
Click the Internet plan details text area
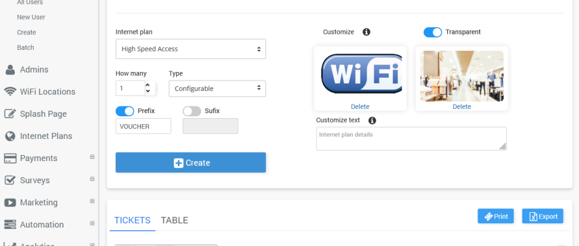[411, 138]
